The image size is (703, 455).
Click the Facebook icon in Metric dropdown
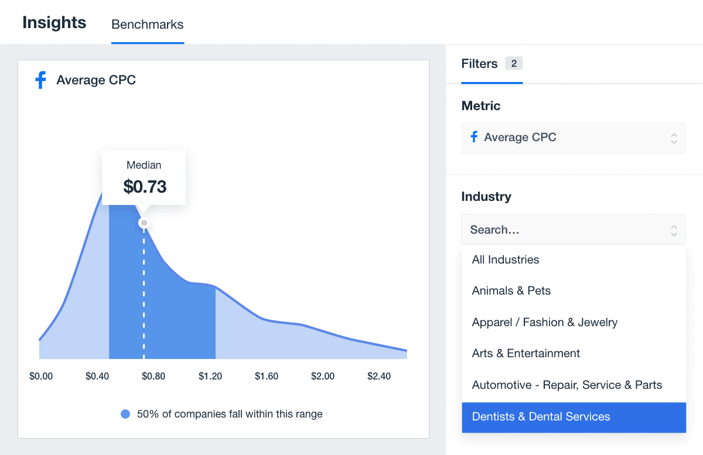coord(474,138)
